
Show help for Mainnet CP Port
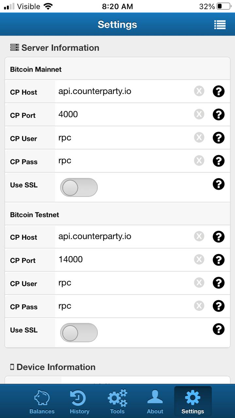(x=219, y=115)
